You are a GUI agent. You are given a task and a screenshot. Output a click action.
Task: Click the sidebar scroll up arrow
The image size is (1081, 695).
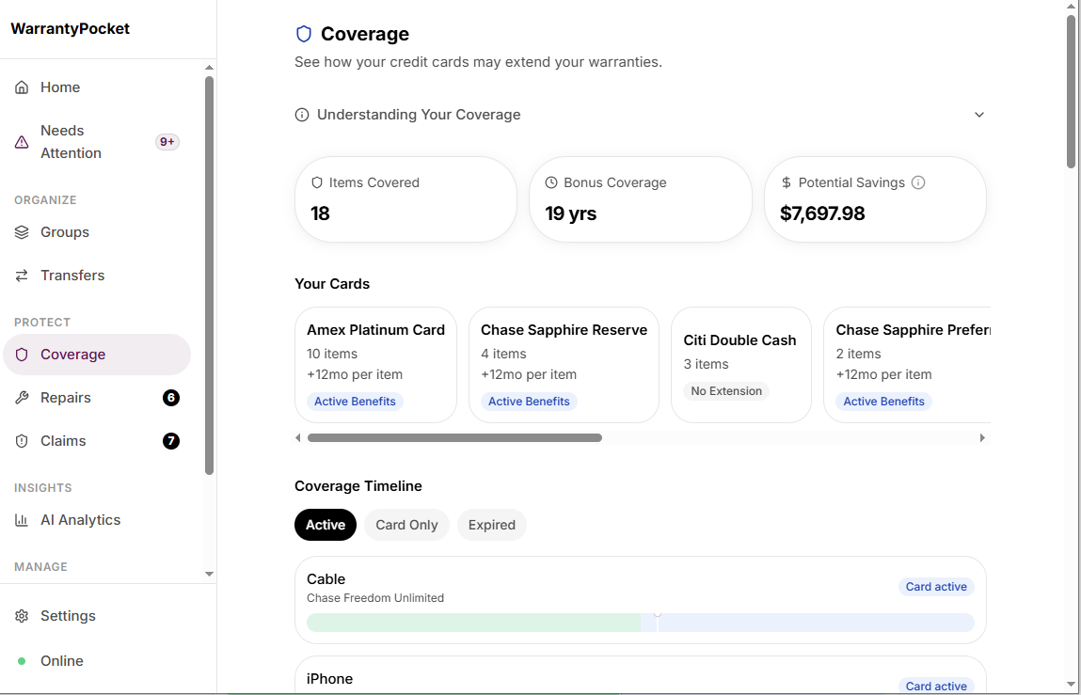pyautogui.click(x=210, y=68)
